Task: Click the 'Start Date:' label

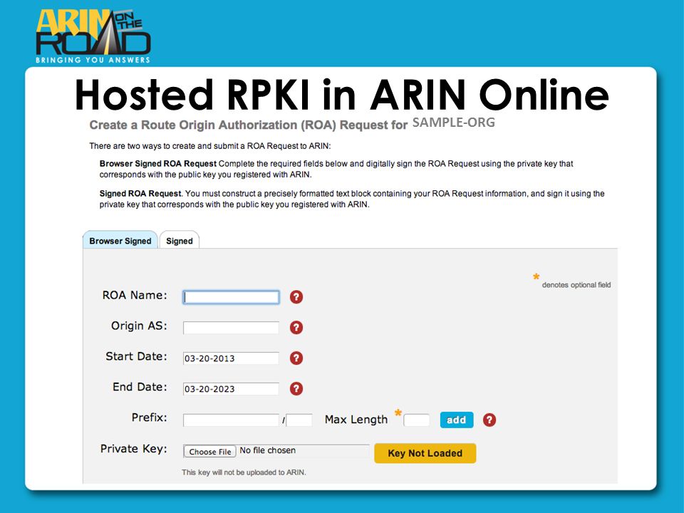Action: [137, 356]
